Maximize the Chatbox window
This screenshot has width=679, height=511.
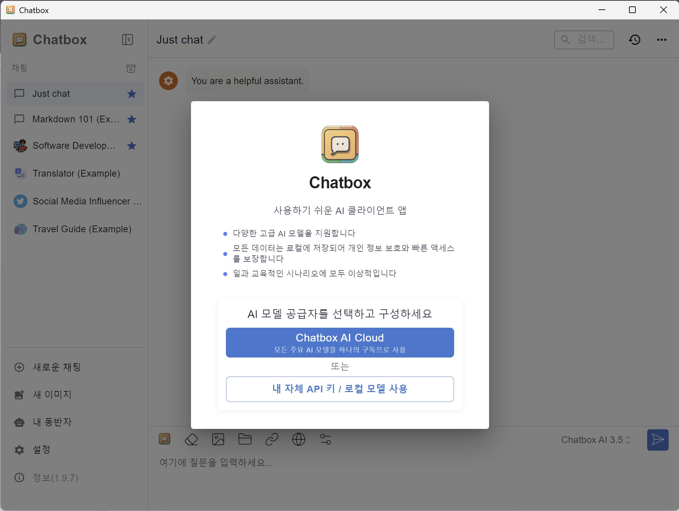(632, 10)
